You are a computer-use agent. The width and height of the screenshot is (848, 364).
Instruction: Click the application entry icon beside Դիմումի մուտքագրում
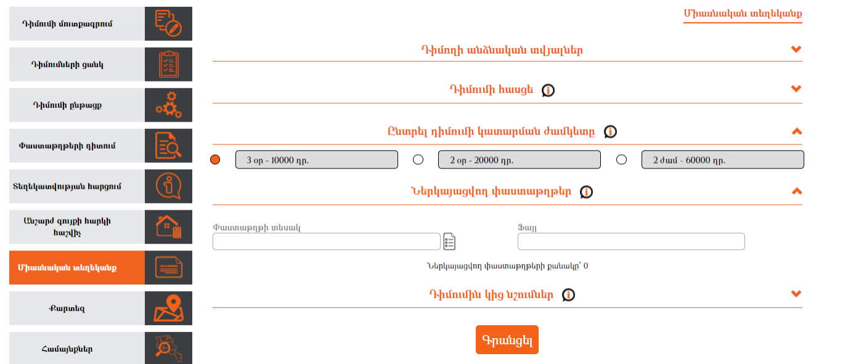pos(168,23)
